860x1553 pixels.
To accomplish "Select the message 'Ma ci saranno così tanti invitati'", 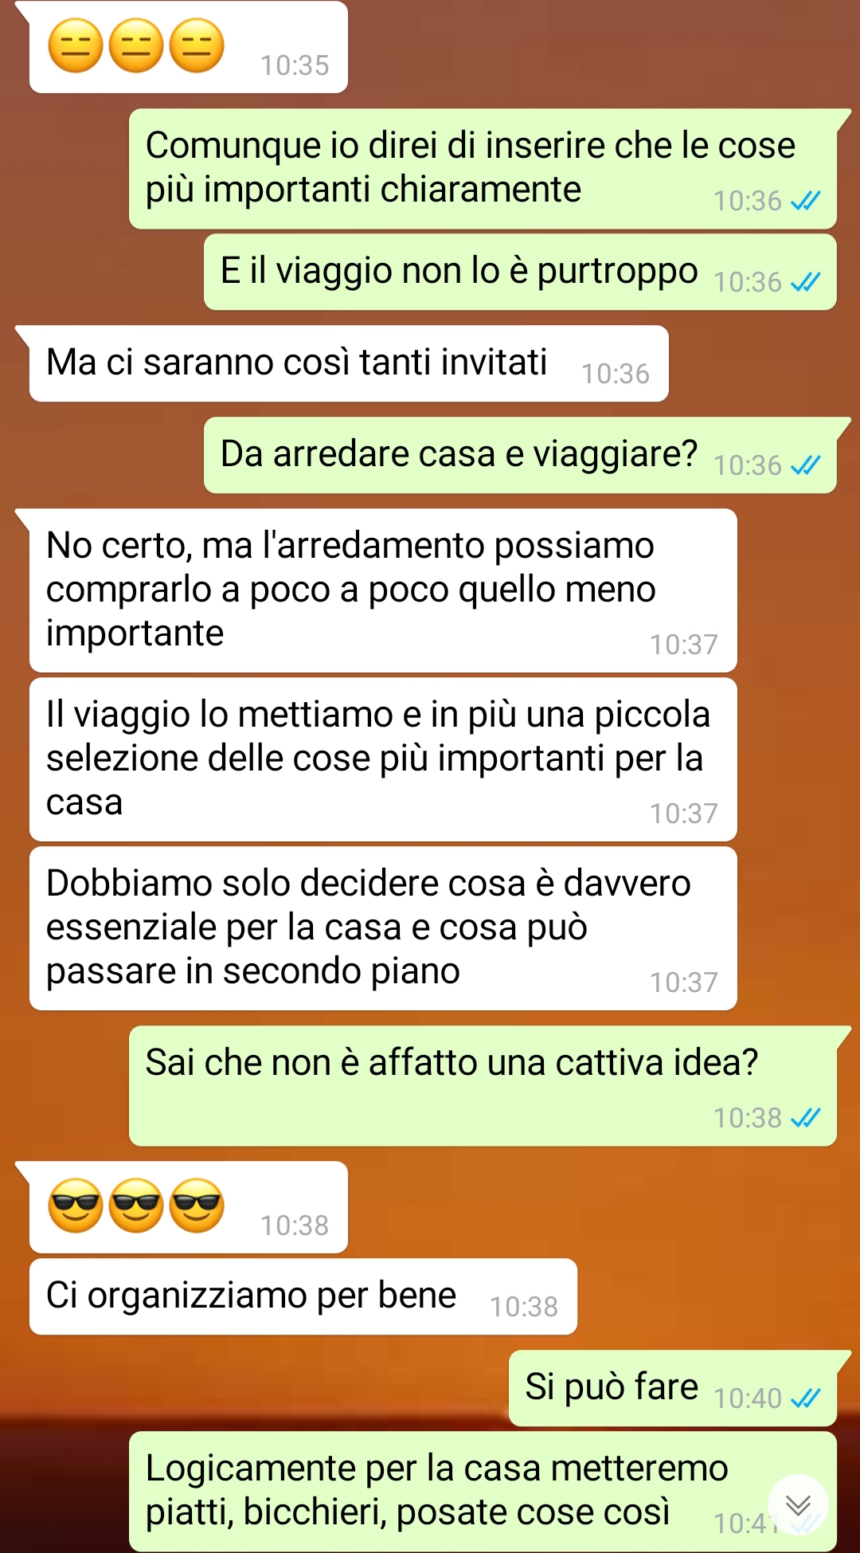I will coord(349,363).
